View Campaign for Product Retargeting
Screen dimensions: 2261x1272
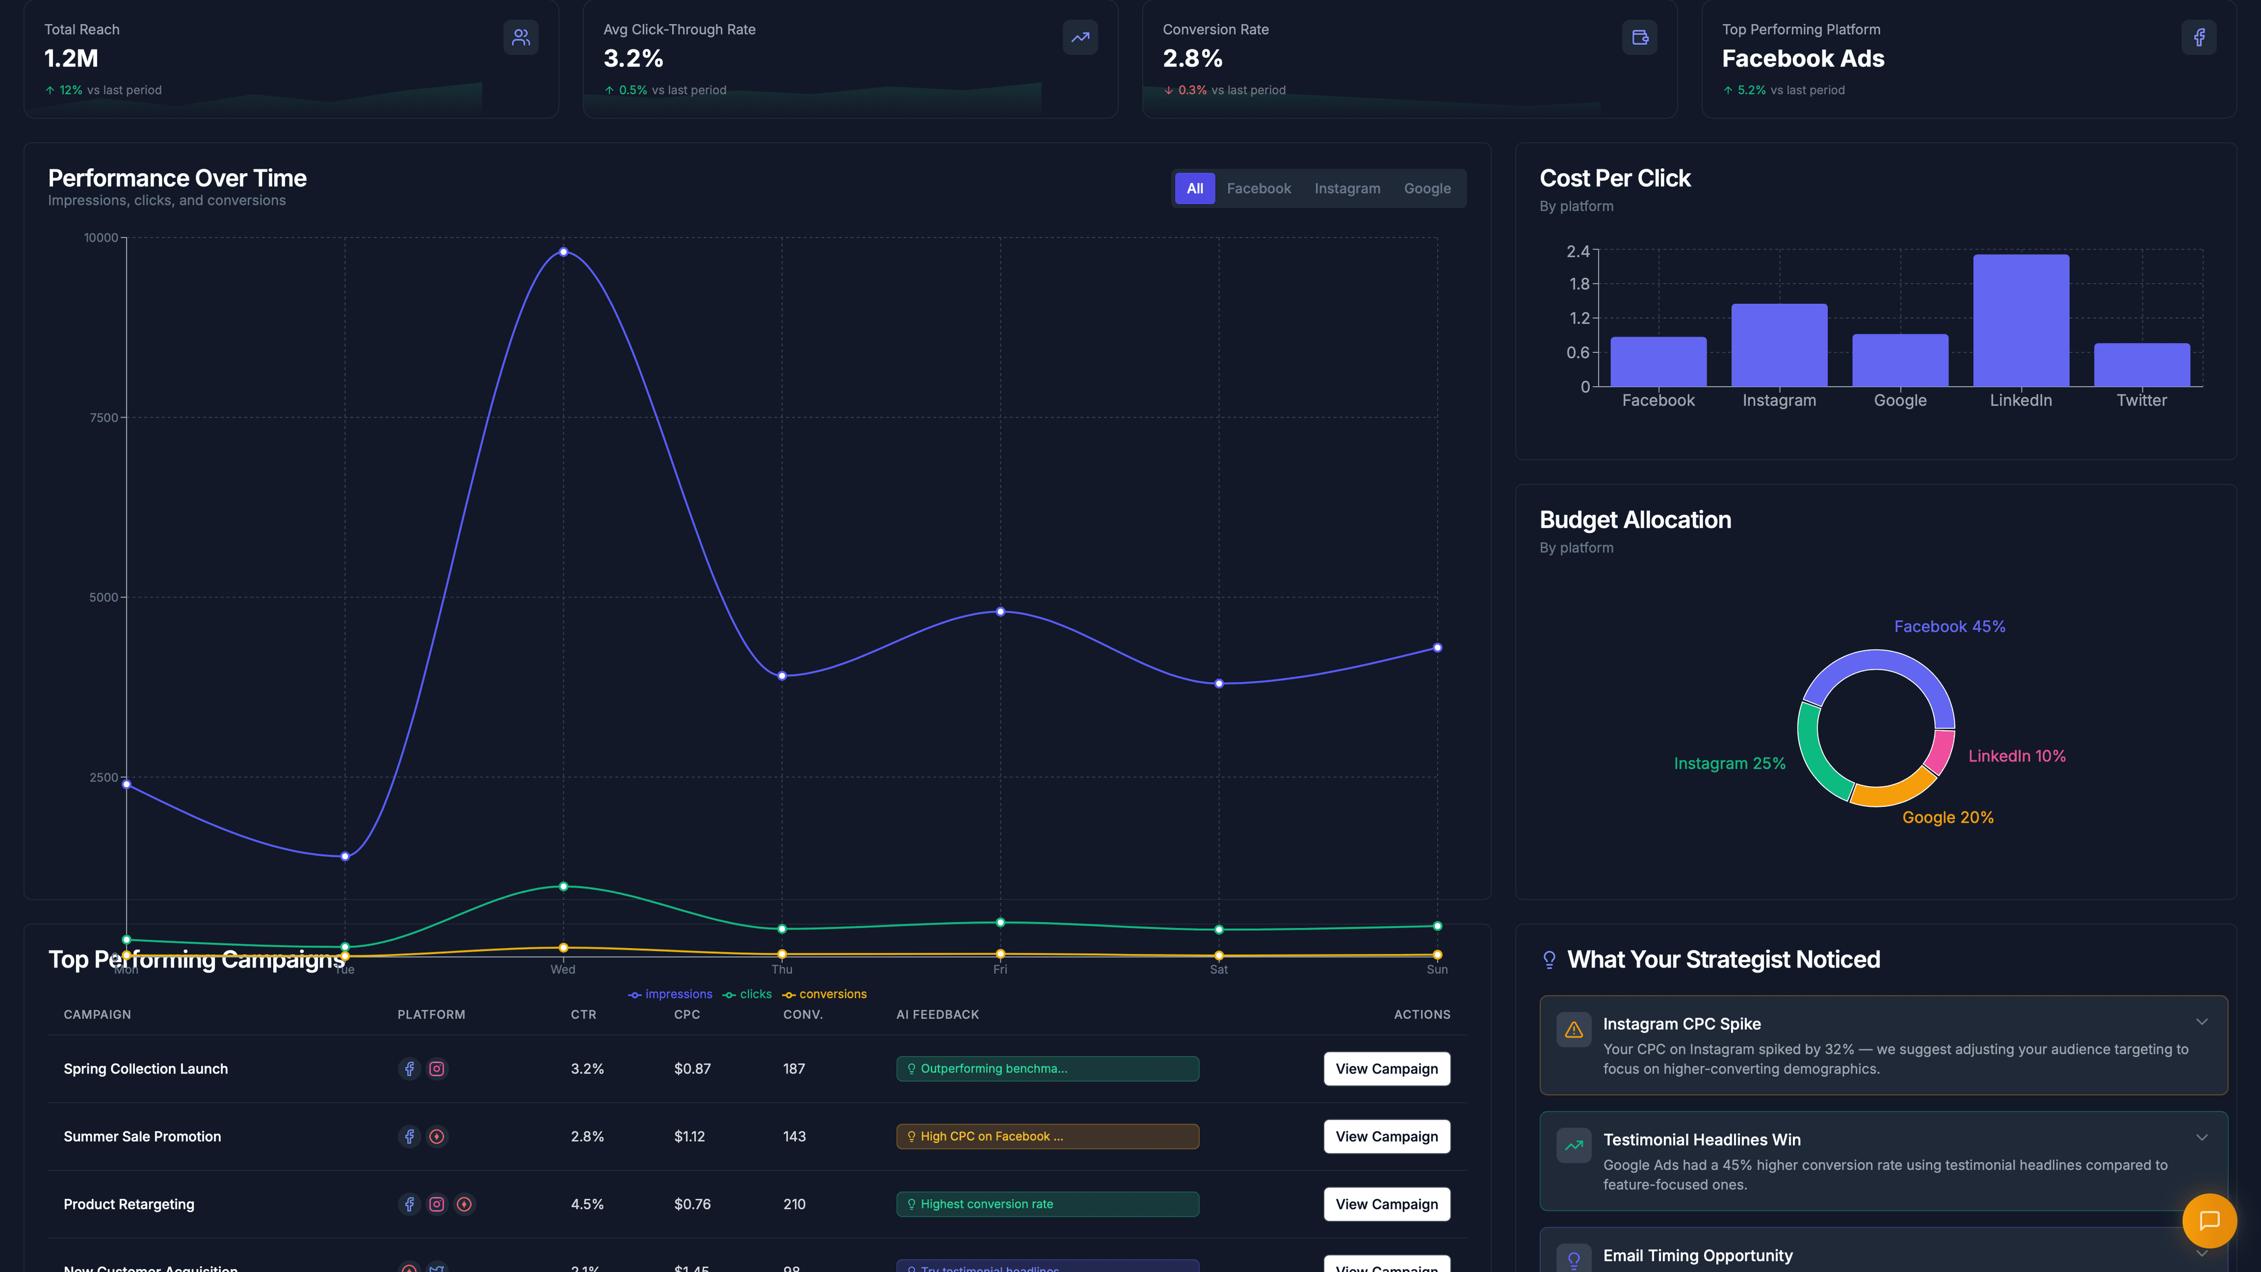pyautogui.click(x=1386, y=1204)
